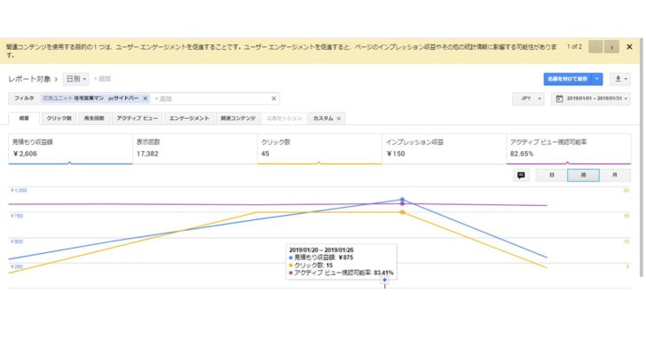Screen dimensions: 646x364
Task: Click the add filter input field
Action: pyautogui.click(x=209, y=99)
